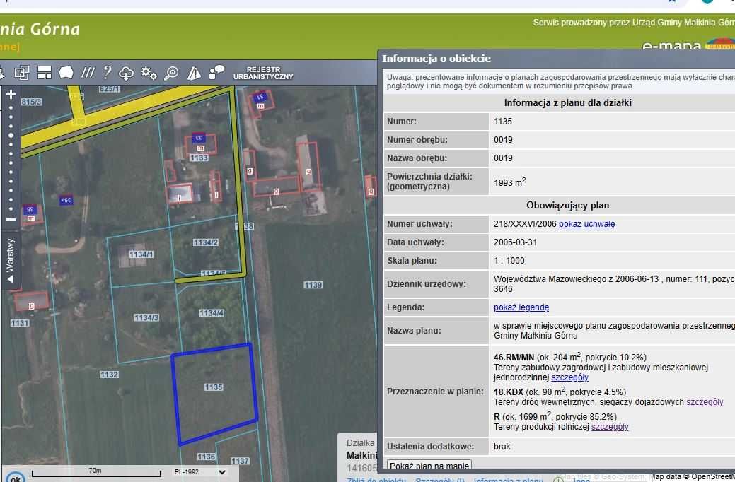Zoom out with the minus button
Viewport: 735px width, 482px height.
[x=11, y=219]
